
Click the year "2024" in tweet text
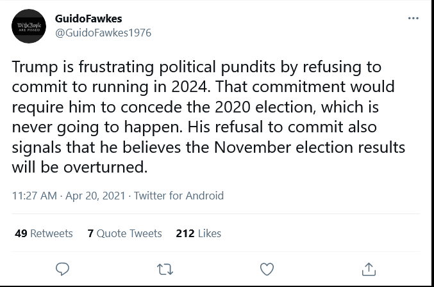point(189,87)
